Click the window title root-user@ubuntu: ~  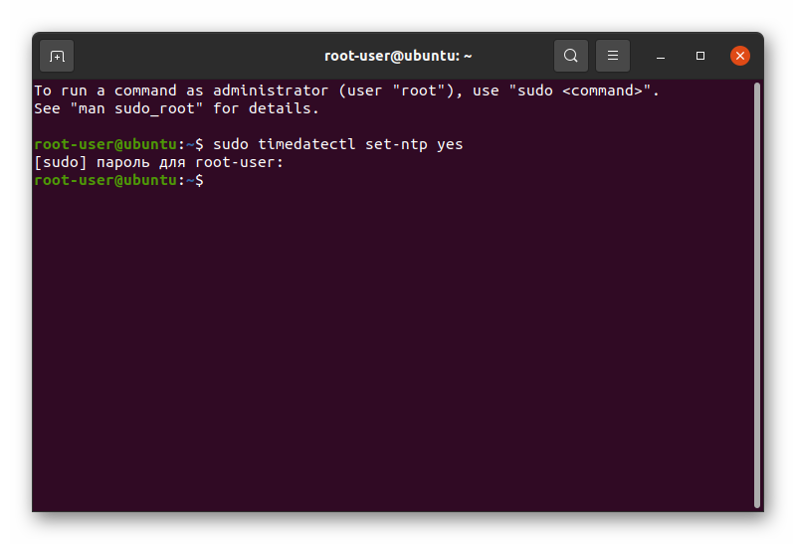tap(398, 56)
